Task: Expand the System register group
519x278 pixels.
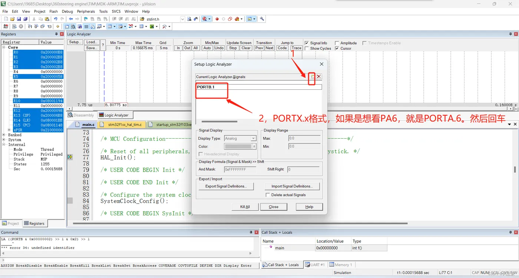Action: click(4, 140)
